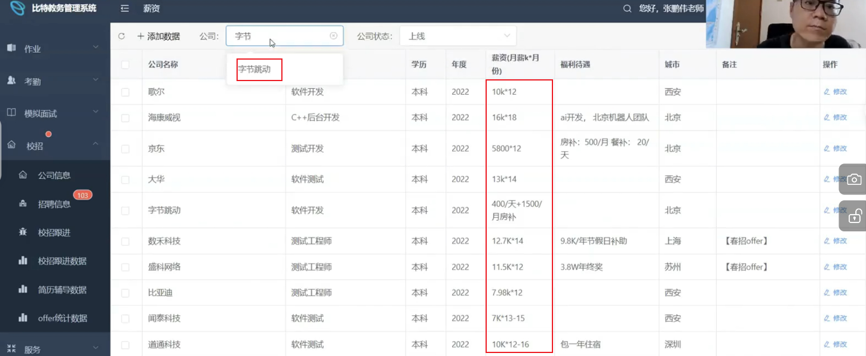Click the edit pencil icon in 京东 row
This screenshot has width=866, height=356.
point(827,148)
